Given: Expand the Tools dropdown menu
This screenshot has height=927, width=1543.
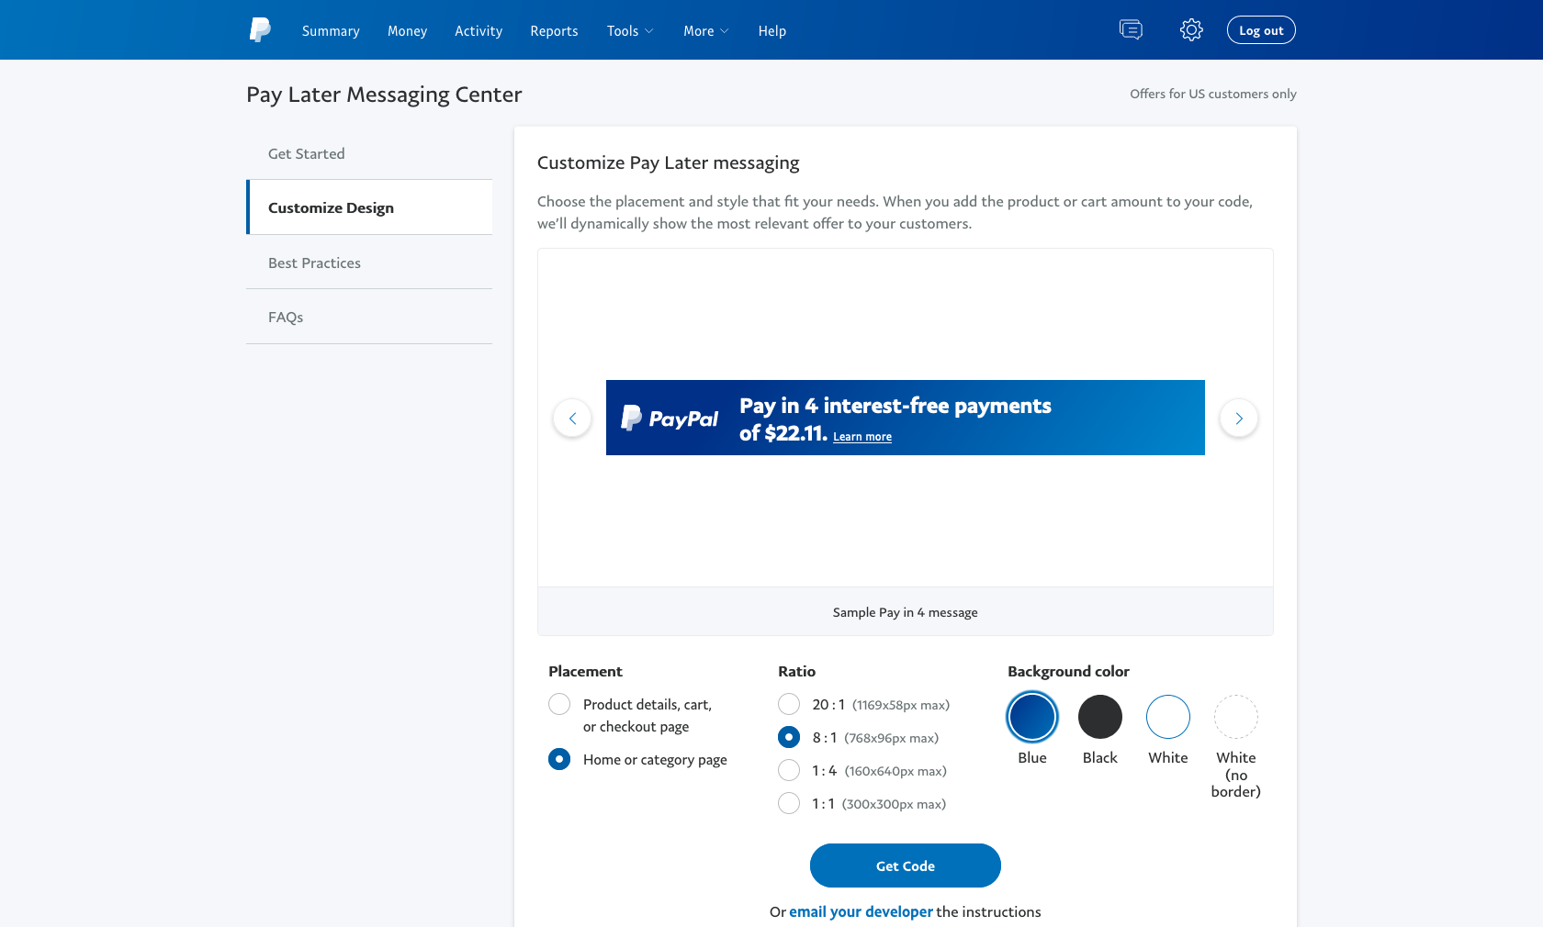Looking at the screenshot, I should (x=630, y=31).
